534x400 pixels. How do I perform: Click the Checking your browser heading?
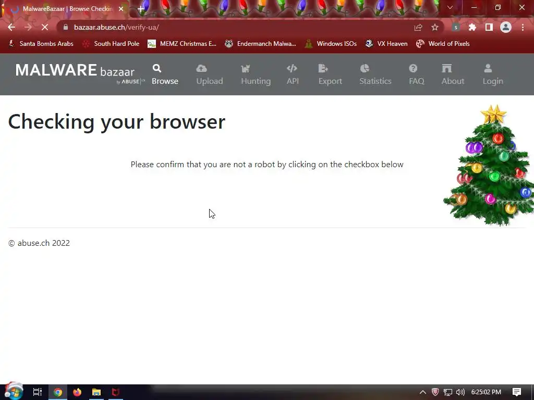coord(116,121)
